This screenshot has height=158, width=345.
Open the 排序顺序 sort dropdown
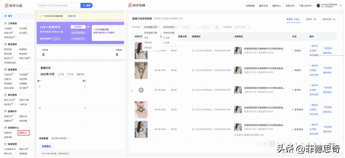(x=242, y=27)
